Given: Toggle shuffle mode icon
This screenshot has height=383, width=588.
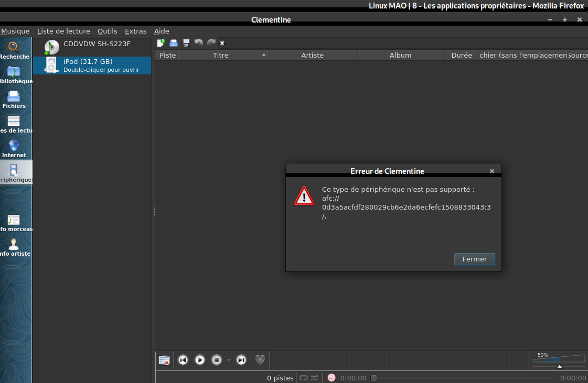Looking at the screenshot, I should pyautogui.click(x=315, y=378).
